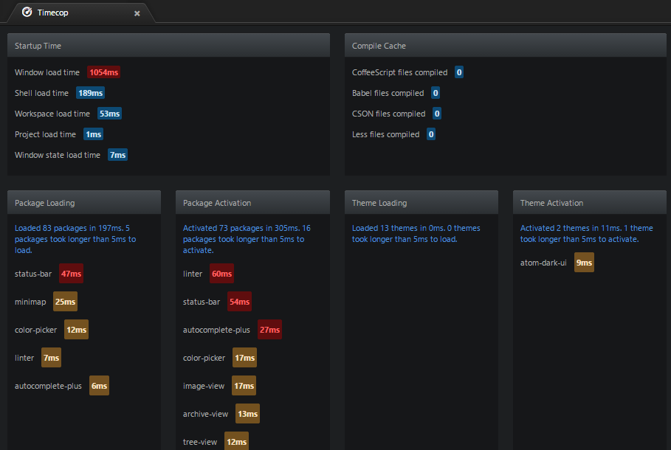Click the 53ms workspace load time badge
This screenshot has width=671, height=450.
point(109,114)
